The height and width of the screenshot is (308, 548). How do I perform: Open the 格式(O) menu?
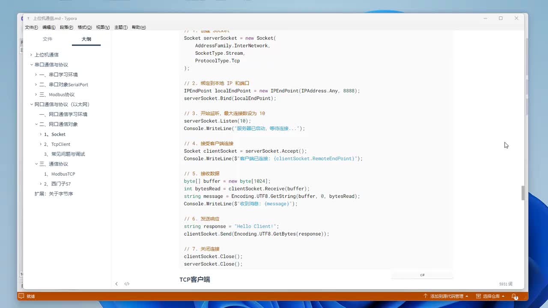click(85, 27)
